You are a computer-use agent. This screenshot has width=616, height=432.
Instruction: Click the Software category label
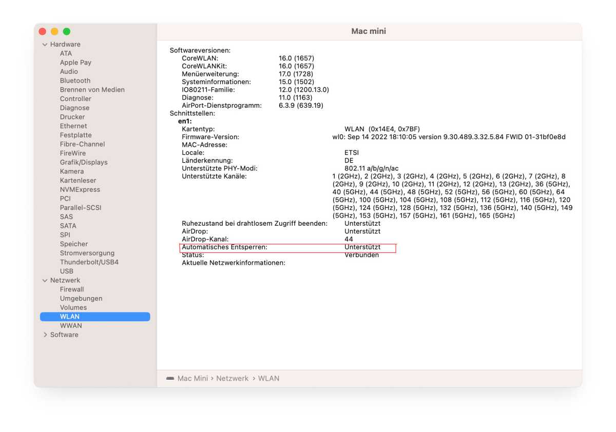pyautogui.click(x=64, y=335)
